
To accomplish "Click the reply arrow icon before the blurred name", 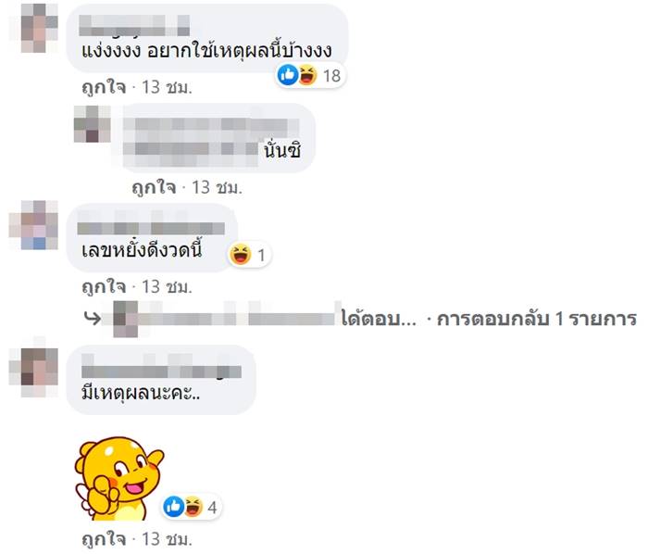I will click(x=92, y=318).
